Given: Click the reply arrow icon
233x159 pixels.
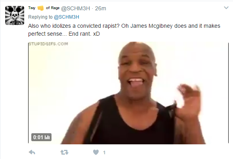Looking at the screenshot, I should click(32, 152).
